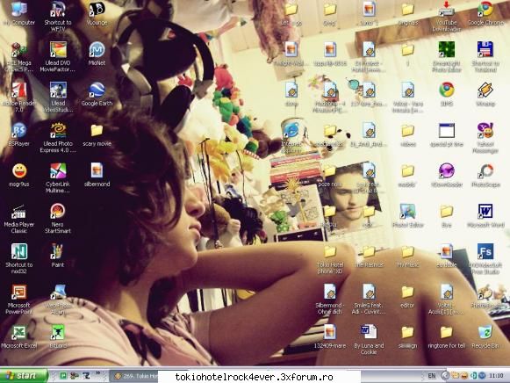Viewport: 510px width, 383px height.
Task: Open Google Earth from the desktop
Action: click(97, 94)
